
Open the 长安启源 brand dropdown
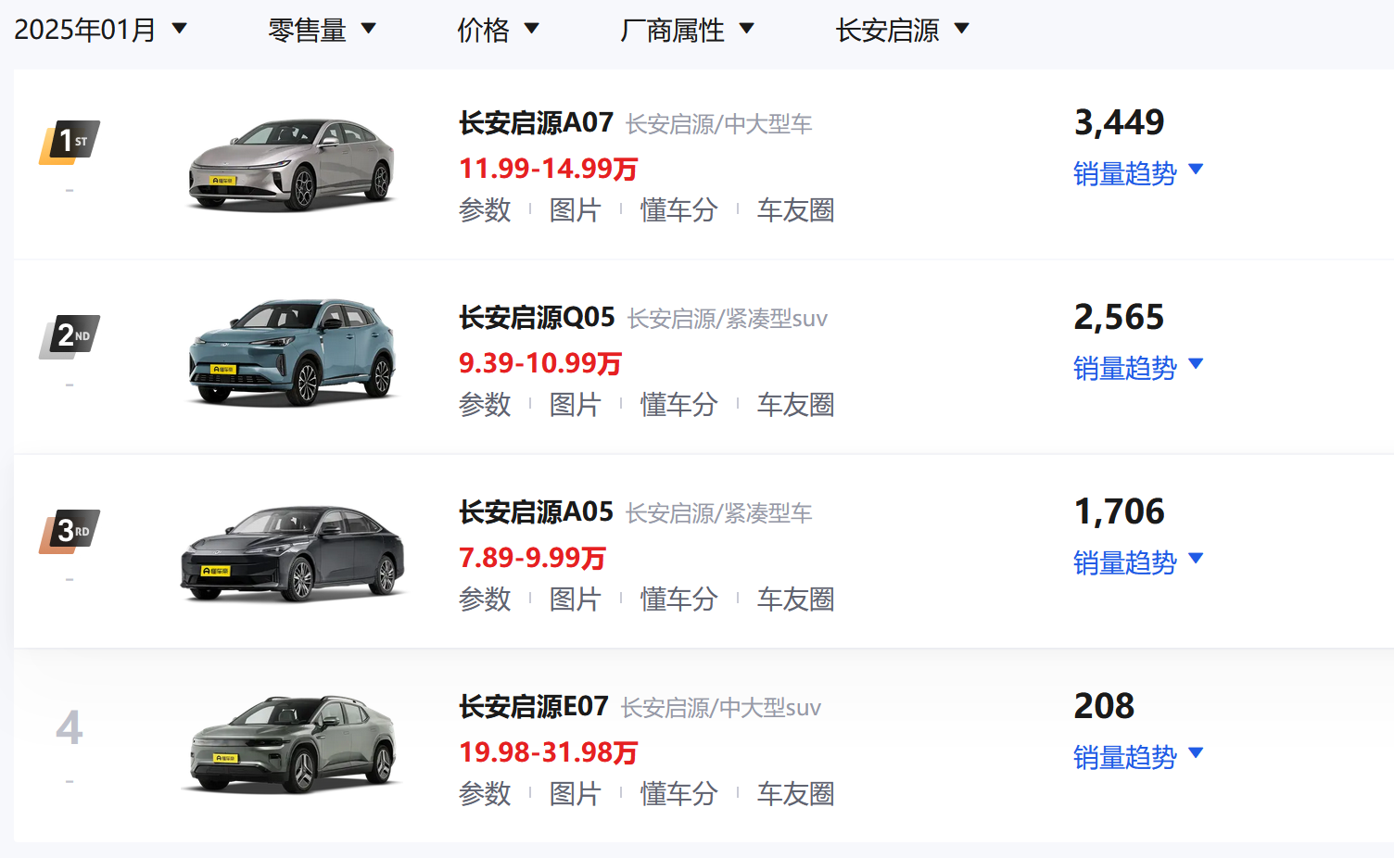pos(902,30)
